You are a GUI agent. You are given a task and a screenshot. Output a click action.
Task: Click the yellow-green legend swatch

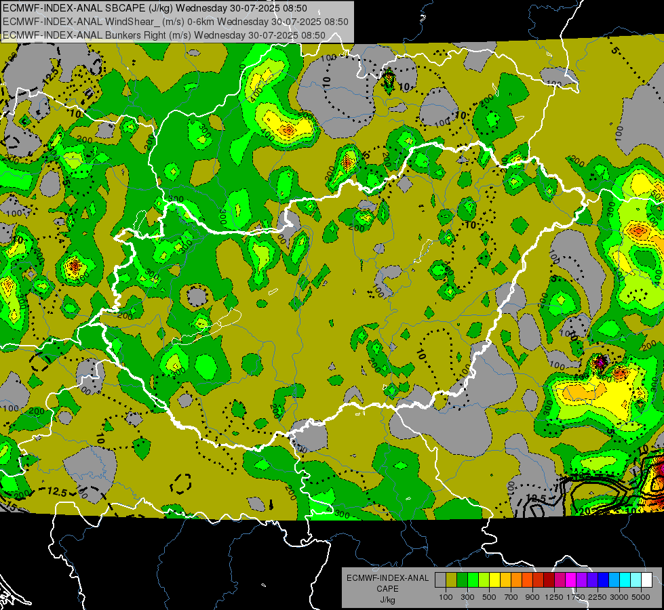(484, 580)
